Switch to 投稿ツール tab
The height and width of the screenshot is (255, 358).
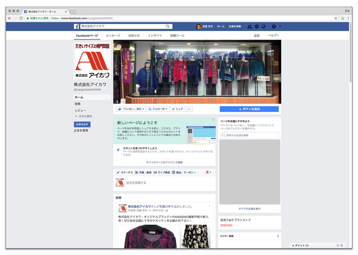(177, 36)
